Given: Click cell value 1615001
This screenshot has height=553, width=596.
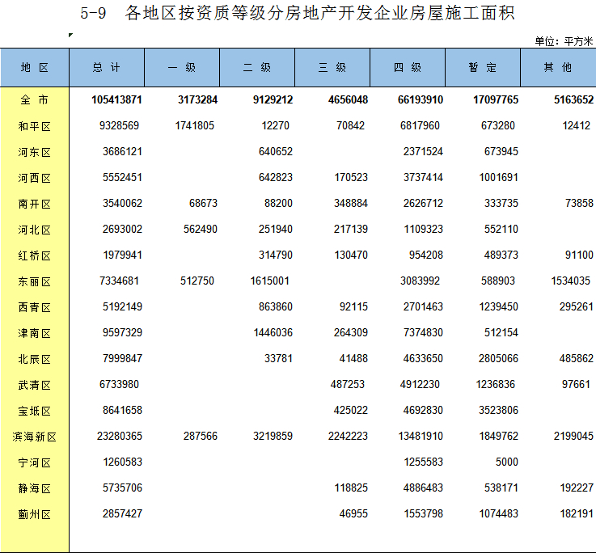Looking at the screenshot, I should tap(270, 281).
